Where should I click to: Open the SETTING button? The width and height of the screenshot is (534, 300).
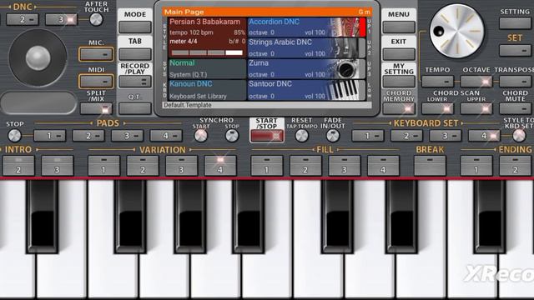click(515, 23)
